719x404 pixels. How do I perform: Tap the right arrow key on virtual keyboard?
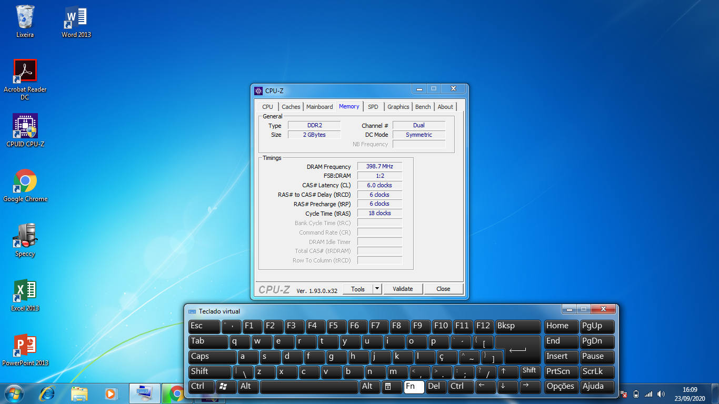[x=531, y=387]
